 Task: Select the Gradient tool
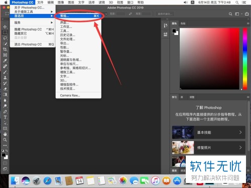click(5, 94)
